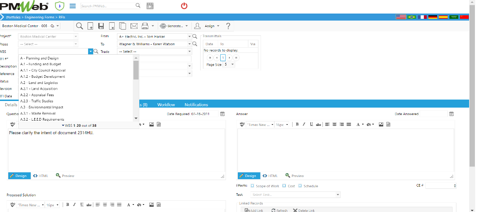This screenshot has height=212, width=477.
Task: Switch language using the German flag
Action: click(433, 17)
